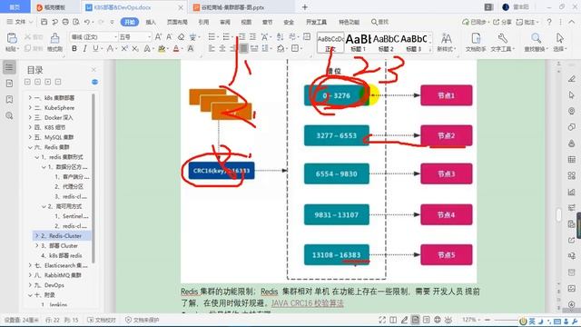Apply the text highlight color
This screenshot has width=581, height=327.
click(x=162, y=48)
